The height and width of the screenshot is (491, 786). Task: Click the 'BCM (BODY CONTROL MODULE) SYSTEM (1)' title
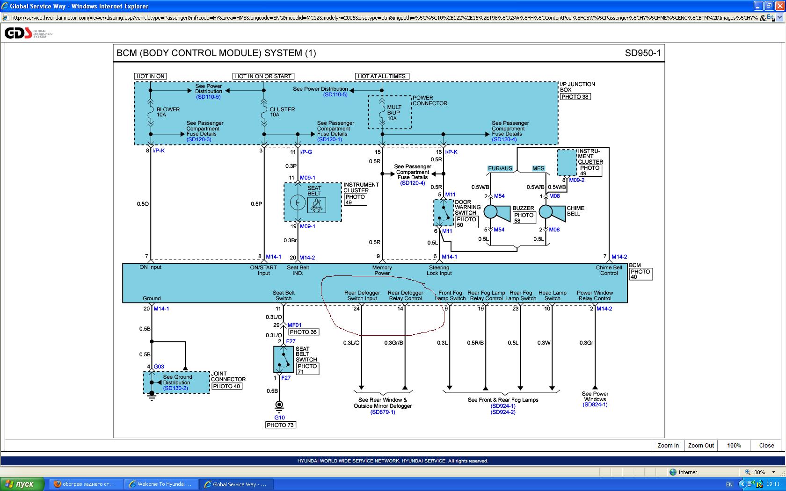point(216,53)
